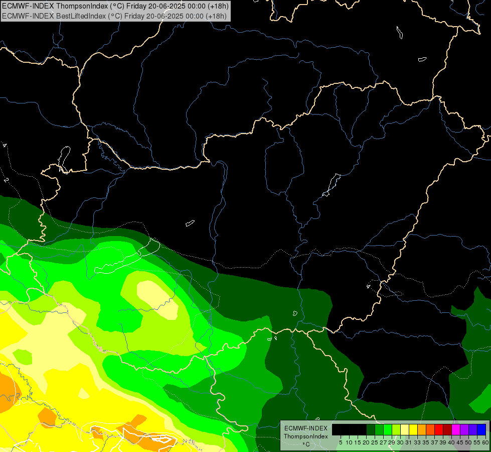
Task: Click legend scale value '39'
Action: 443,442
